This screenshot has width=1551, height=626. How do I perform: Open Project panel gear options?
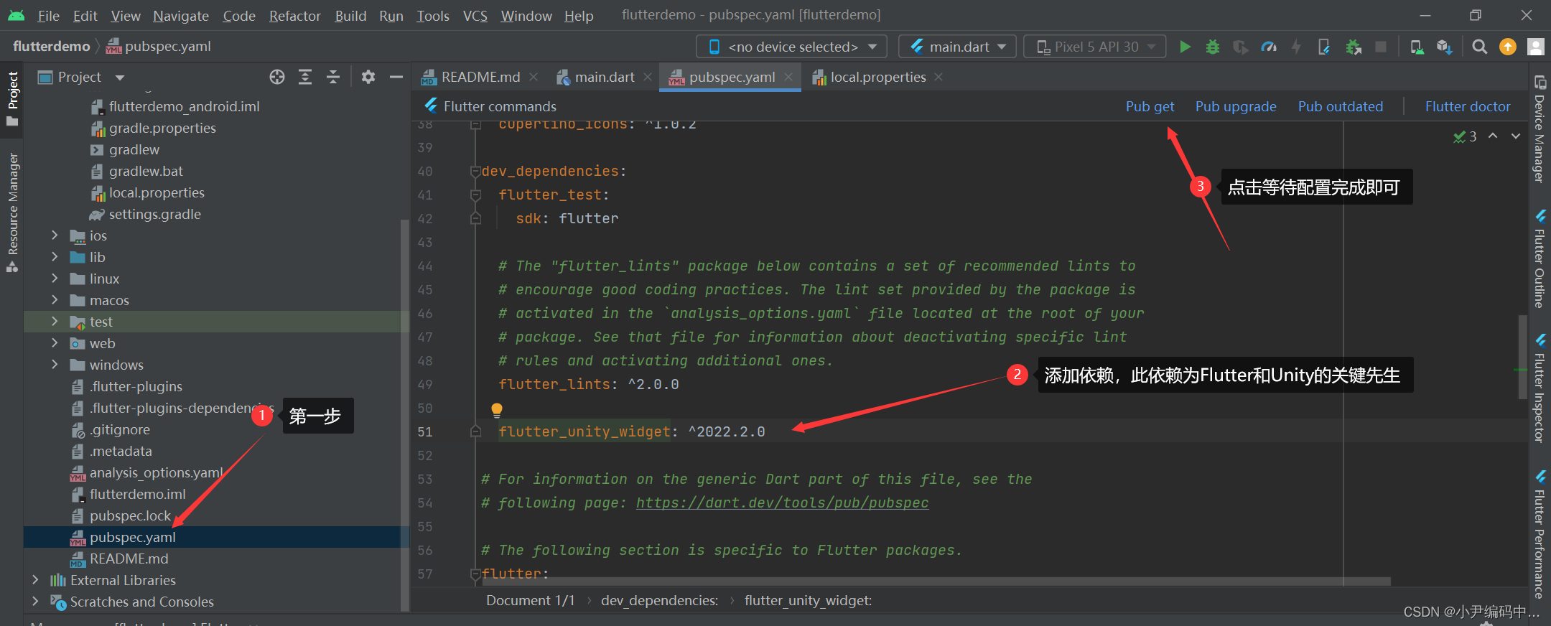(368, 77)
